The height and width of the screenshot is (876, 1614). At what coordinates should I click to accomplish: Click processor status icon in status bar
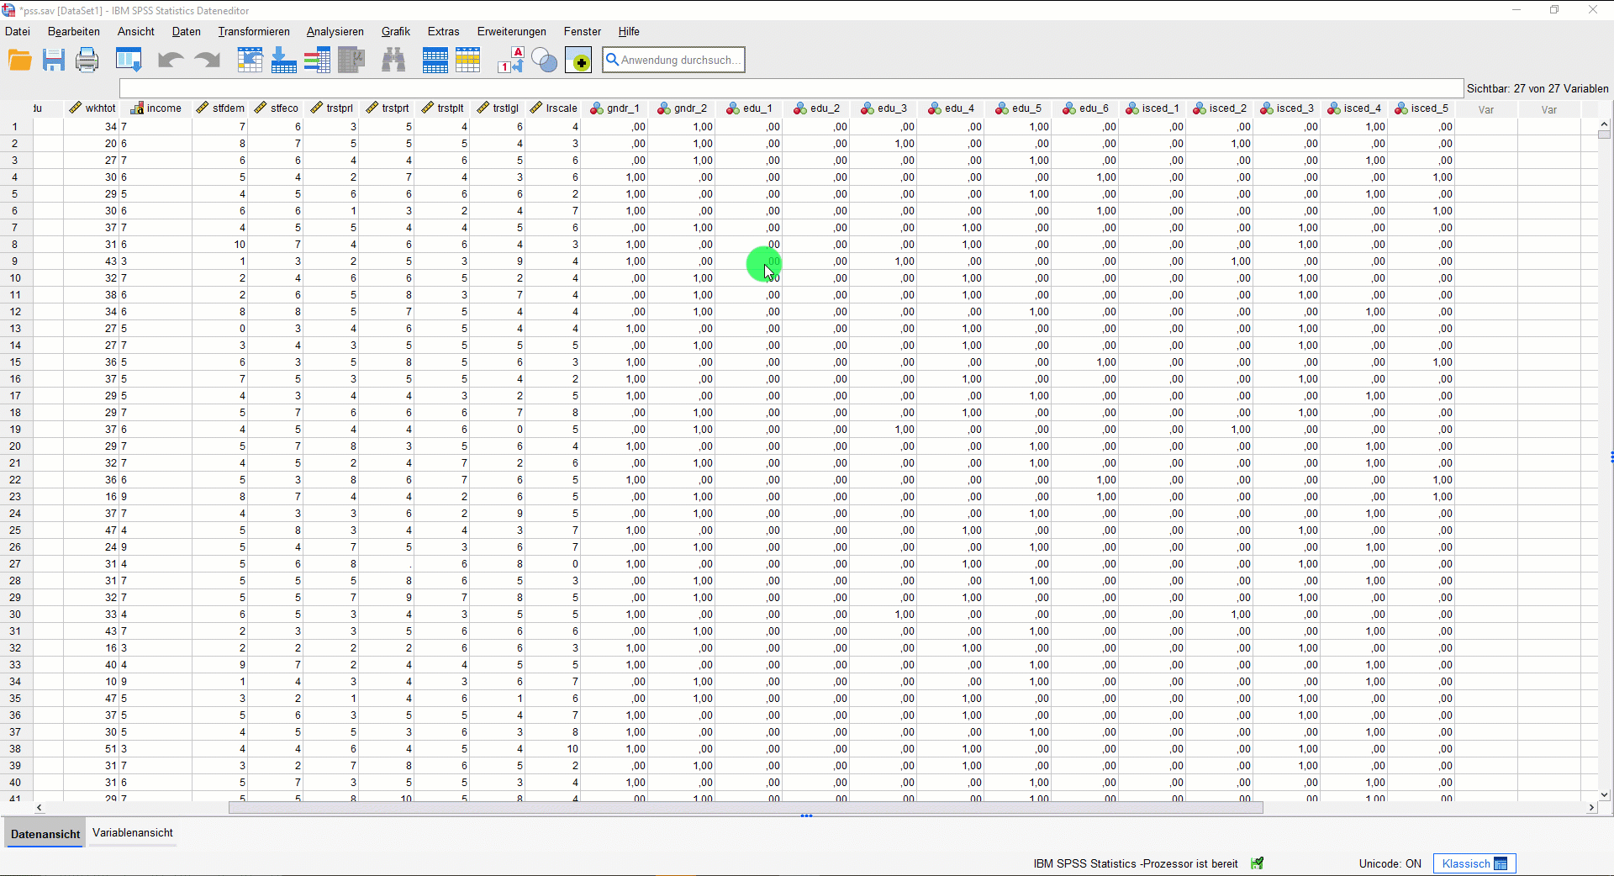[1258, 863]
